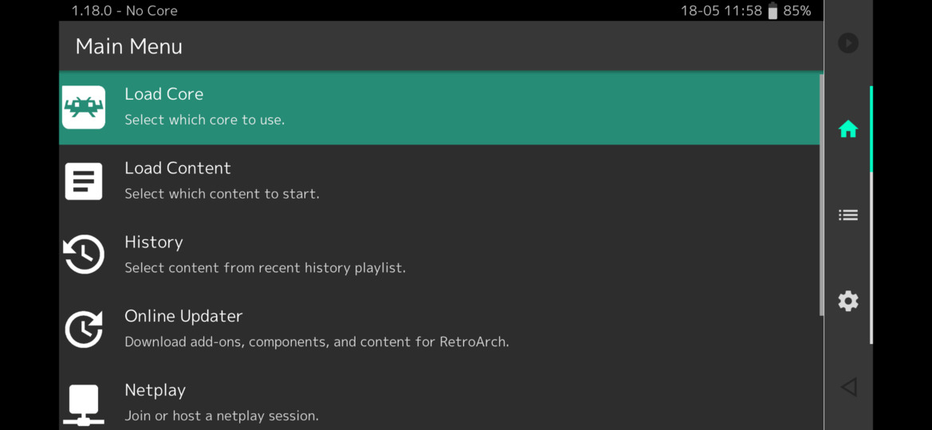The image size is (932, 430).
Task: Click the battery indicator in status bar
Action: click(772, 11)
